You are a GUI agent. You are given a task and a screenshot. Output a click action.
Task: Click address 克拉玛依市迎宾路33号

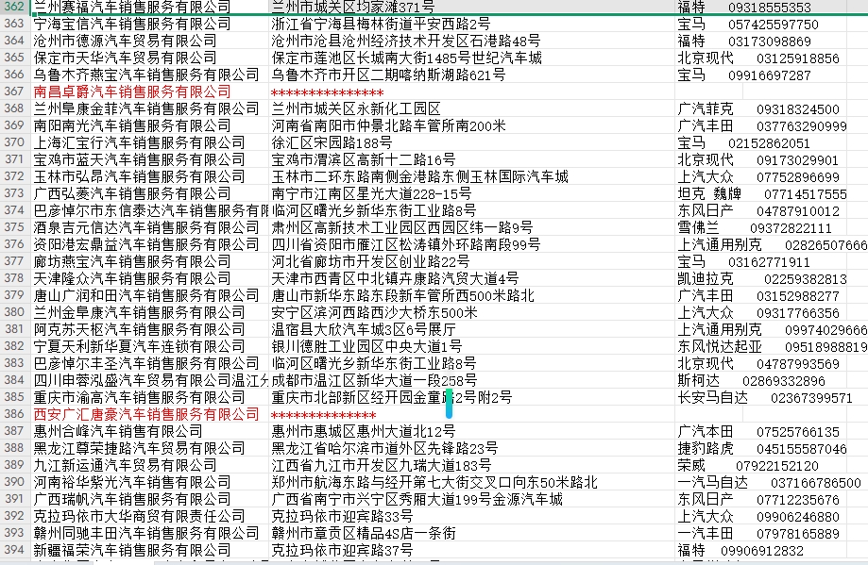(342, 516)
